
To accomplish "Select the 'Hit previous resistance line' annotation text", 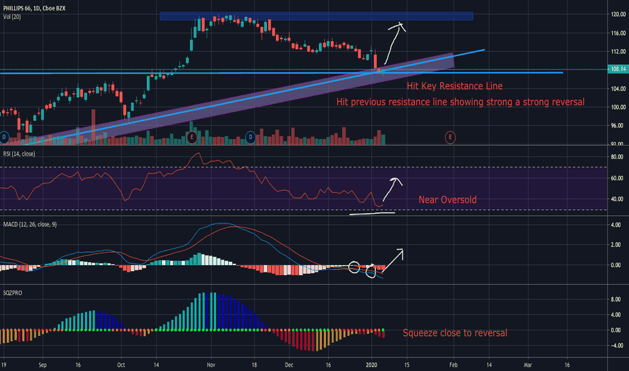I will [x=460, y=102].
